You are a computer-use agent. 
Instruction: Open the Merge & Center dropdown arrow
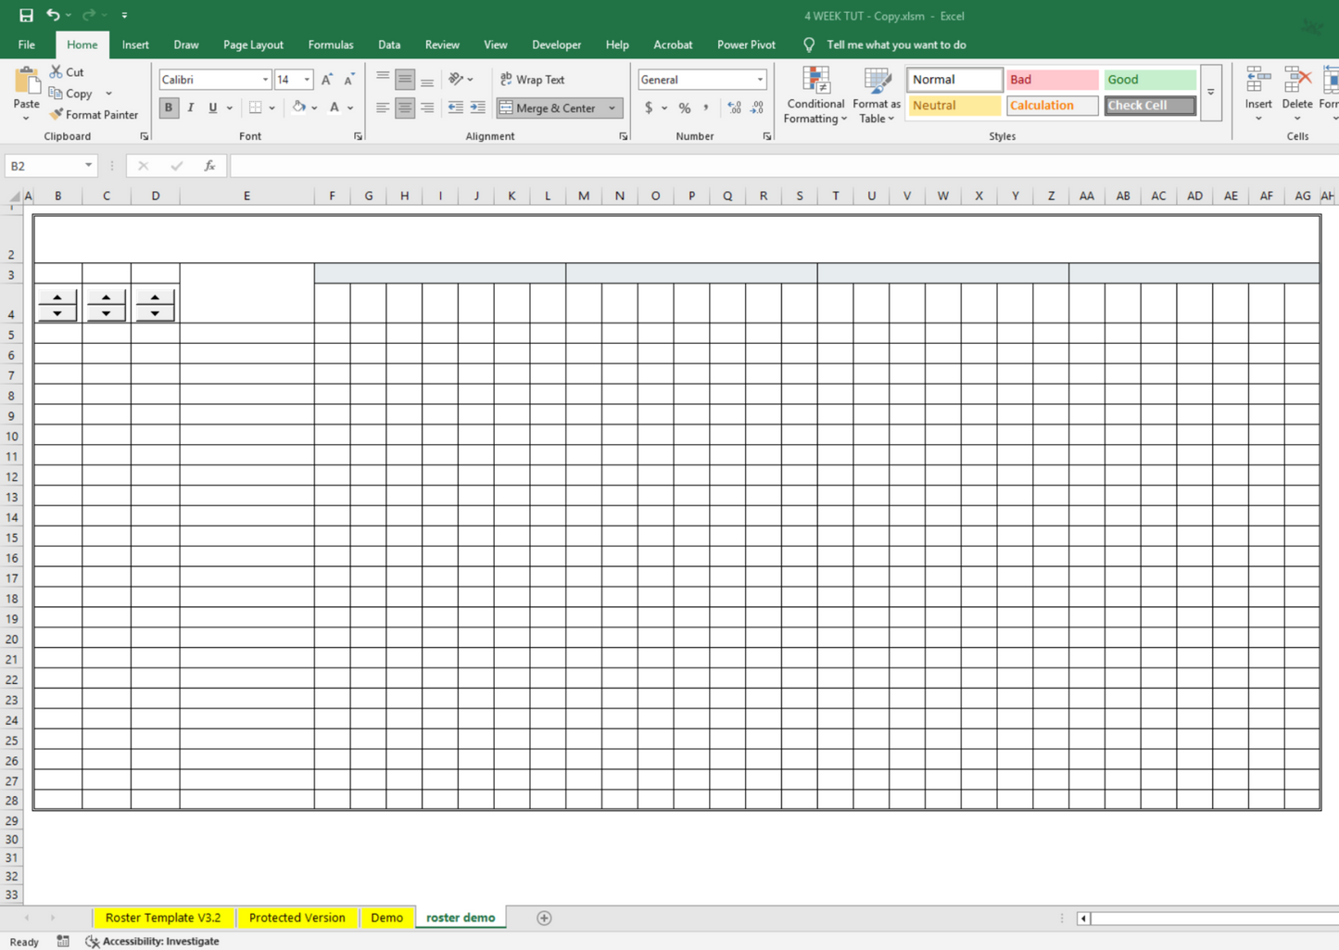(613, 108)
